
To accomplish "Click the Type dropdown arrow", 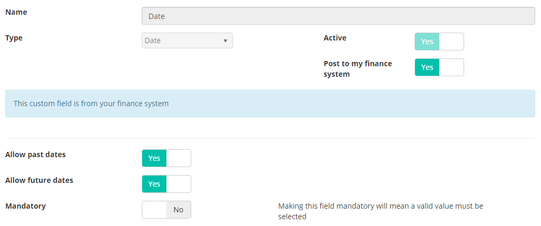I will [225, 40].
